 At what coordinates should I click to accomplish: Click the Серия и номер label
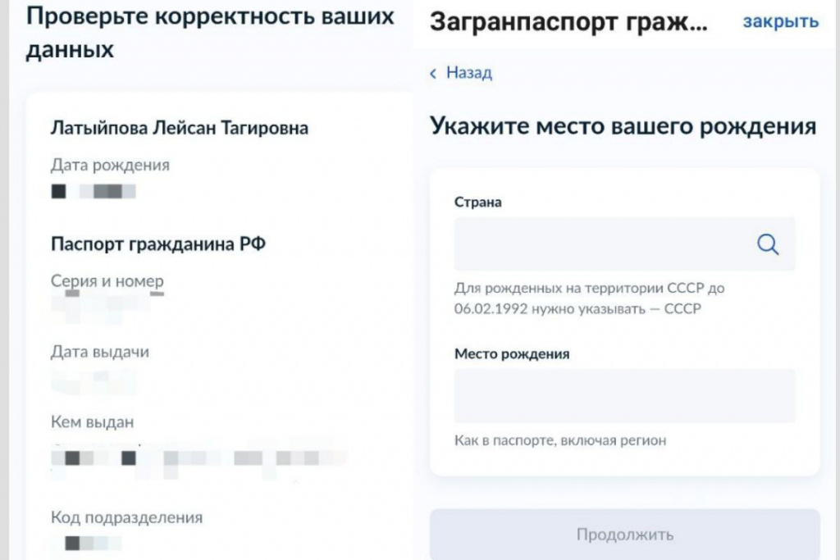(x=107, y=281)
